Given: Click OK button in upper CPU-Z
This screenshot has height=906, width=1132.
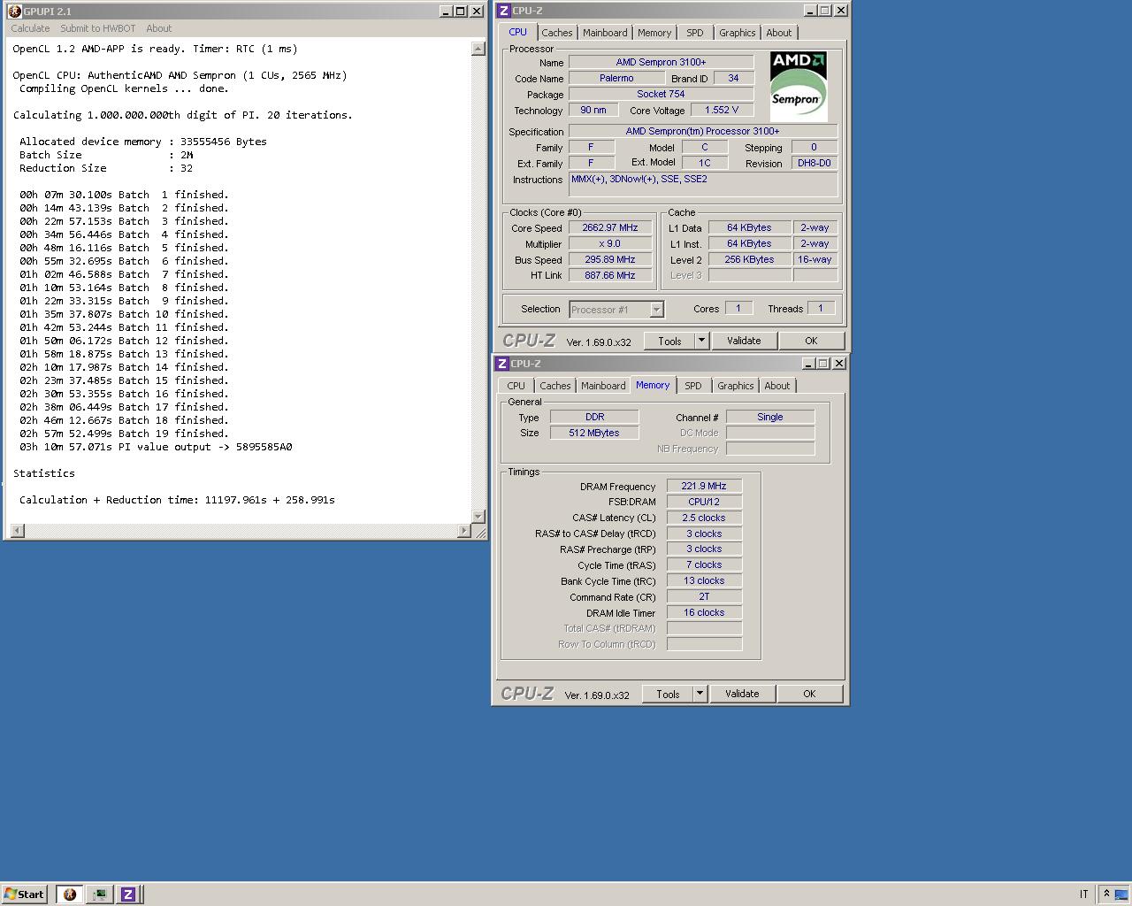Looking at the screenshot, I should [811, 341].
